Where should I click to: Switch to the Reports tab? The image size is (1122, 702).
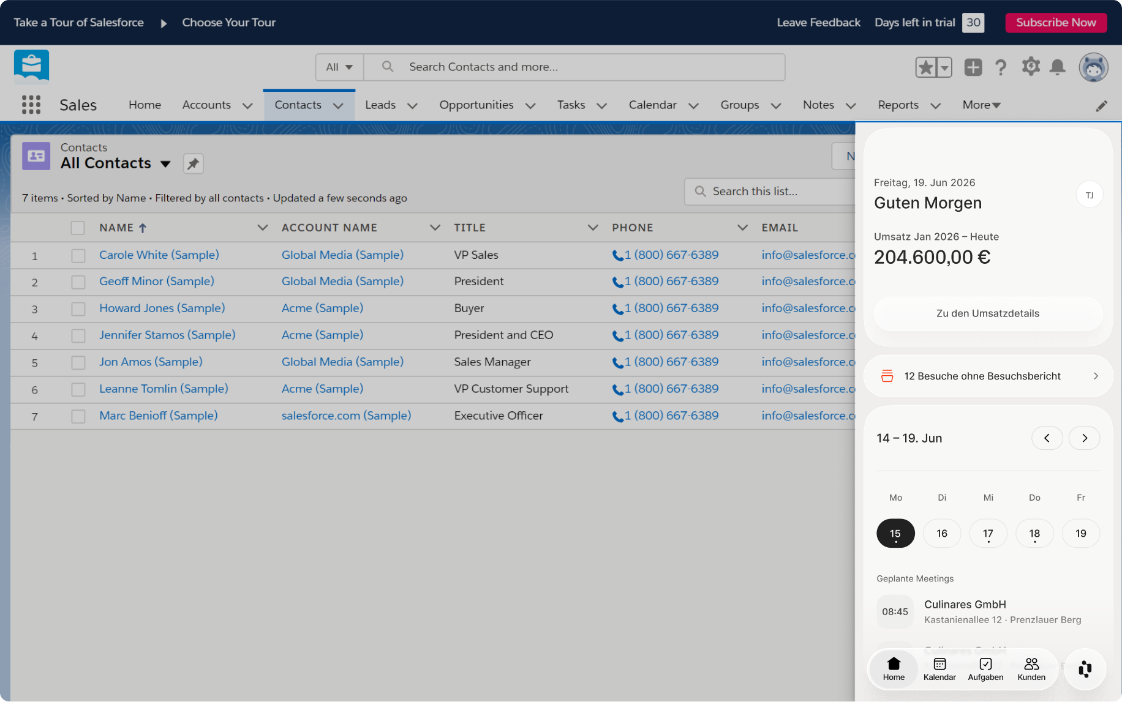tap(898, 105)
